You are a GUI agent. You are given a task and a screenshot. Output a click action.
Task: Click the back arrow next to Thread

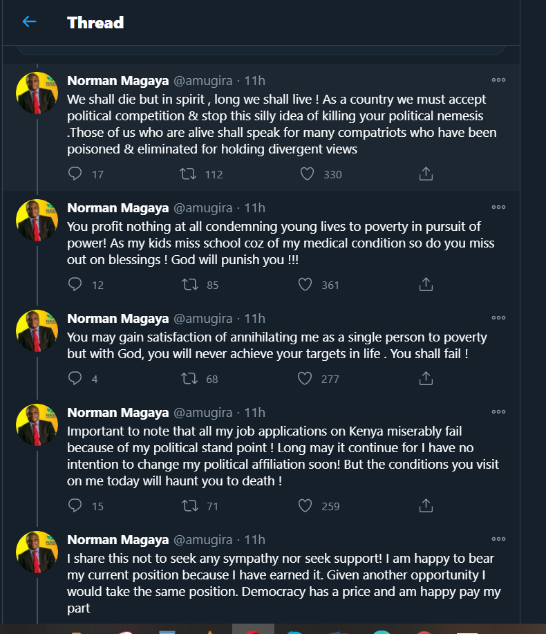[x=29, y=22]
